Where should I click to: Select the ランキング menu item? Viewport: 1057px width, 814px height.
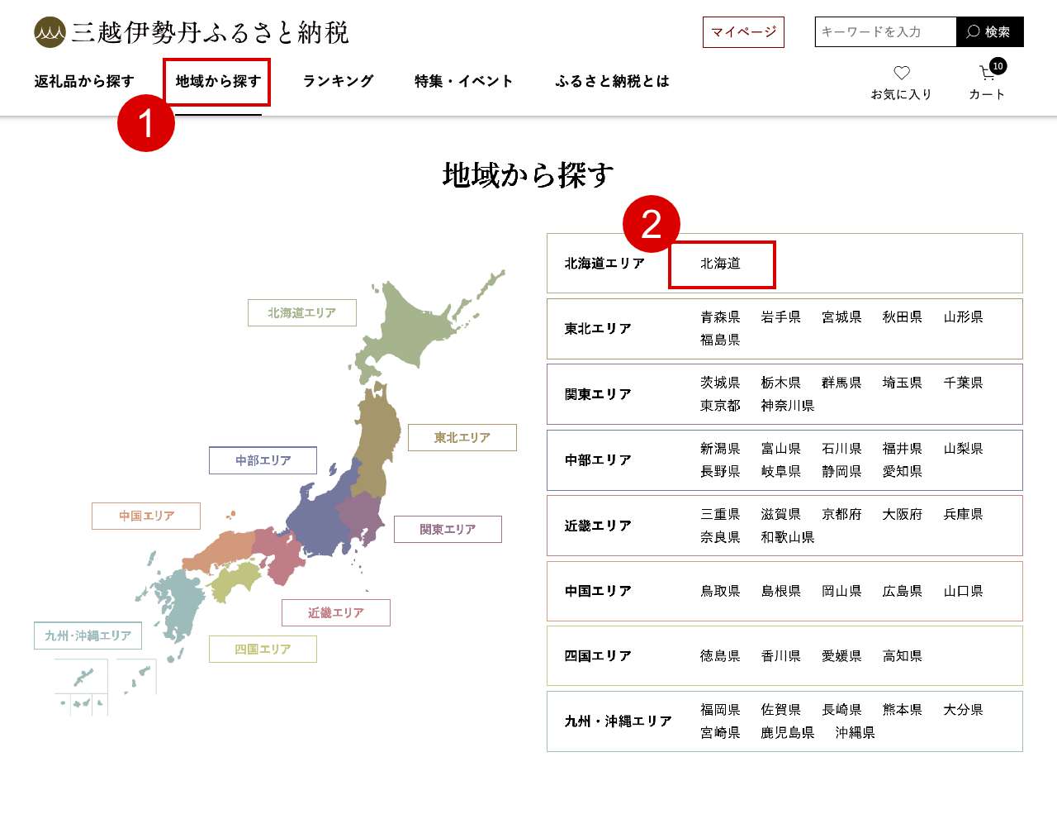pos(338,81)
